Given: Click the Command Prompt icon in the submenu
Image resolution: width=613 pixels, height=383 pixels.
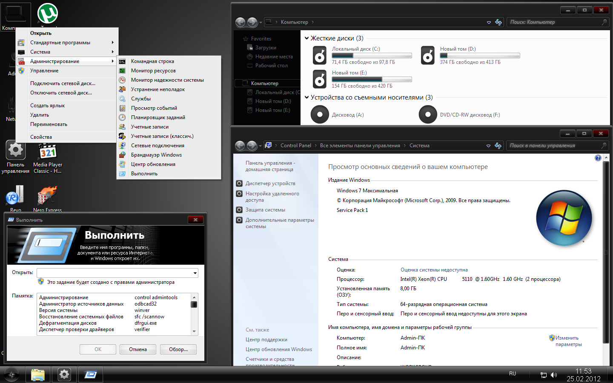Looking at the screenshot, I should tap(122, 61).
